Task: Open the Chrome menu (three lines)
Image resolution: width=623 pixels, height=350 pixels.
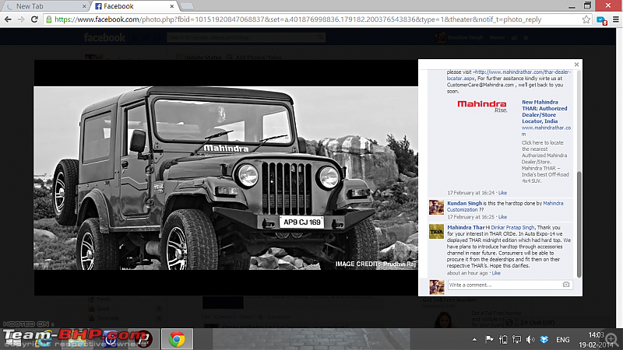Action: [615, 19]
